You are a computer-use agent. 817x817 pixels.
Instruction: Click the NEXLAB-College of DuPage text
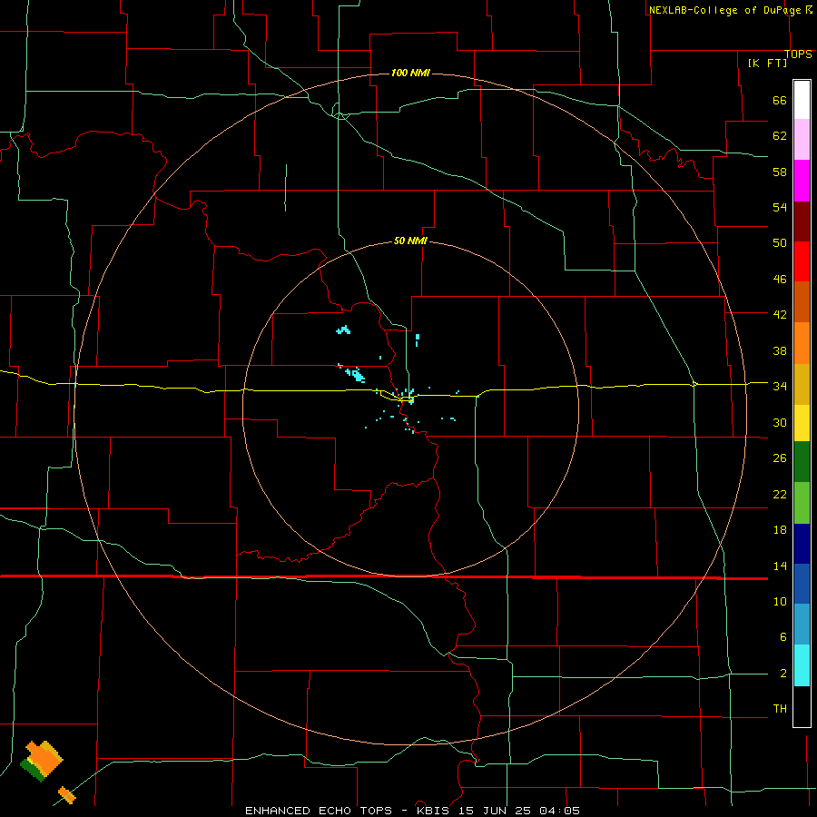click(726, 10)
